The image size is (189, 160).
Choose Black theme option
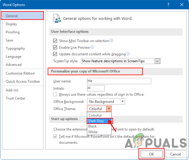click(x=99, y=126)
